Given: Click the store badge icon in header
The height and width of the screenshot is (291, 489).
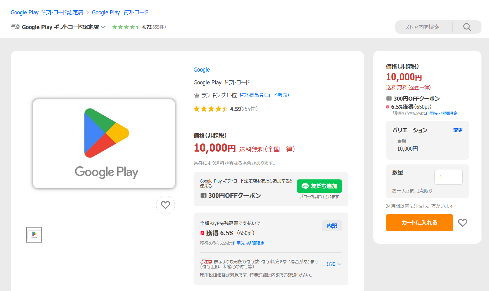Looking at the screenshot, I should [x=15, y=27].
